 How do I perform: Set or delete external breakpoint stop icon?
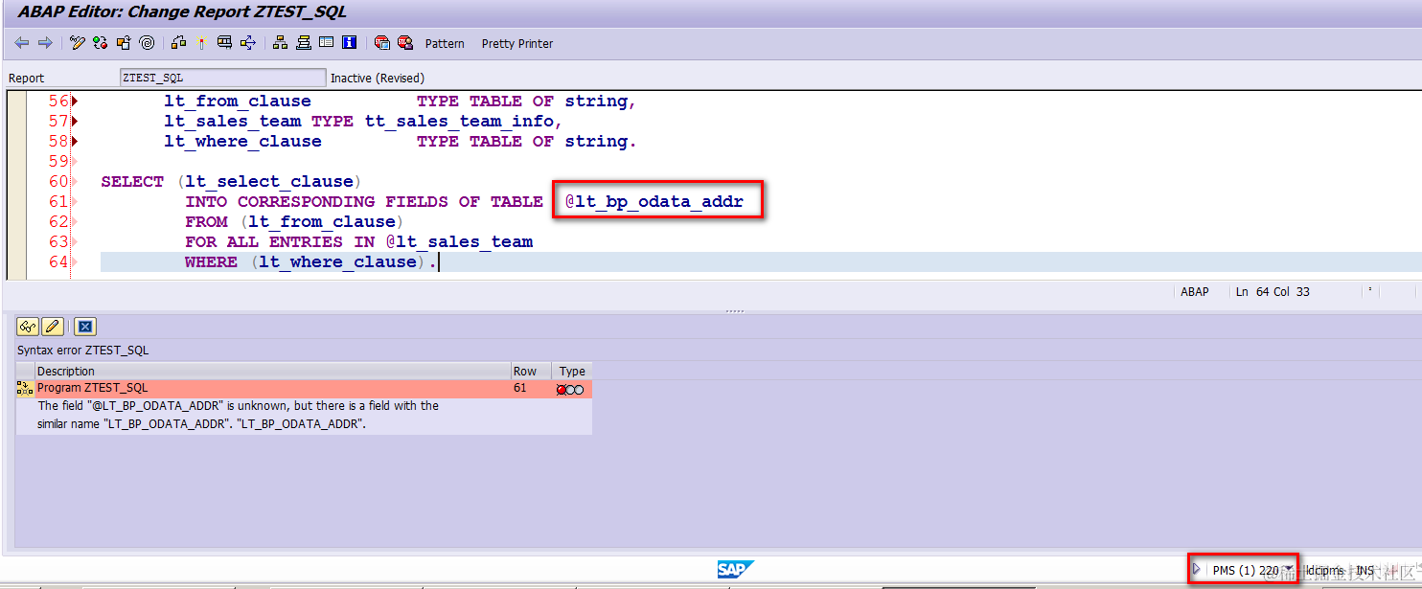tap(405, 43)
